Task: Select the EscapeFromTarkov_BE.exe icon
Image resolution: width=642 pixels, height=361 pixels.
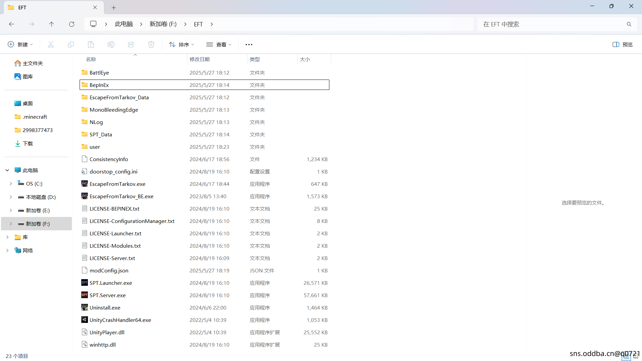Action: pyautogui.click(x=85, y=196)
